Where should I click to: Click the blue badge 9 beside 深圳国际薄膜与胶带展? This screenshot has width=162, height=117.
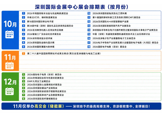[24, 47]
